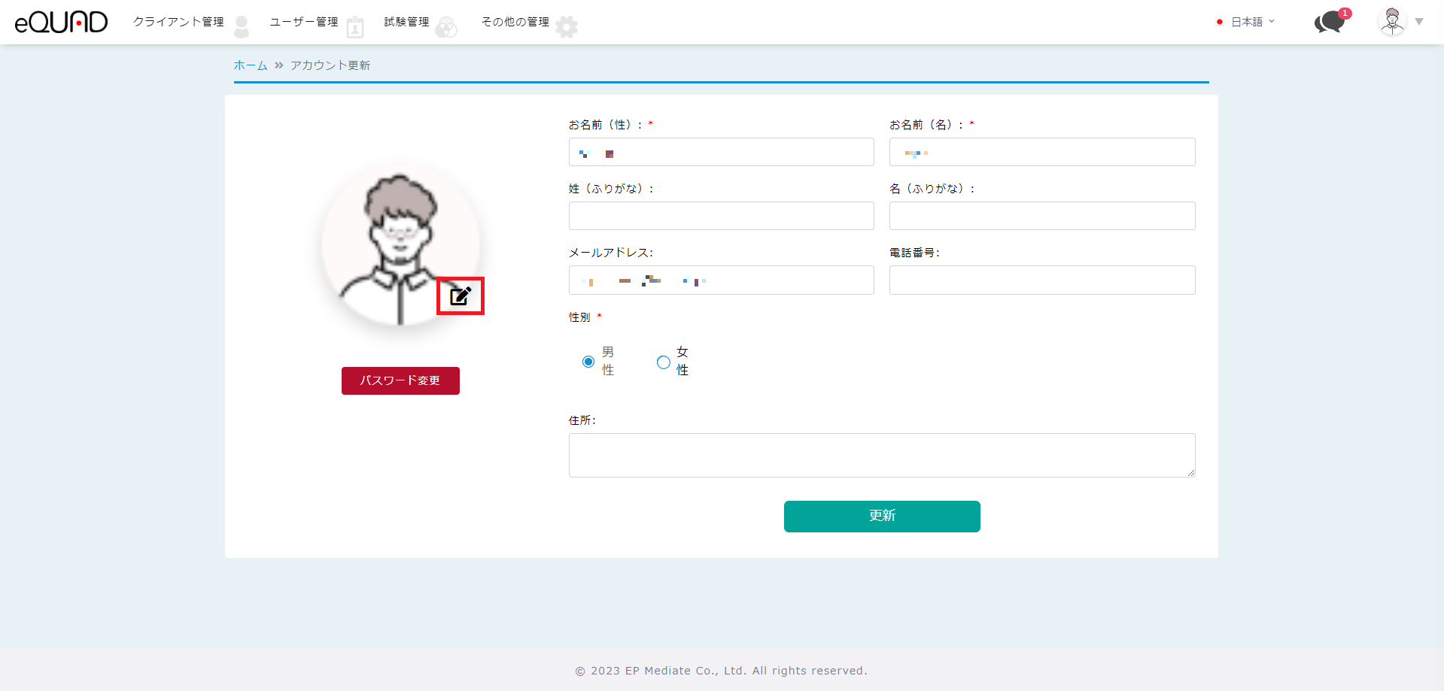Image resolution: width=1444 pixels, height=691 pixels.
Task: Open the クライアント管理 menu
Action: coord(178,22)
